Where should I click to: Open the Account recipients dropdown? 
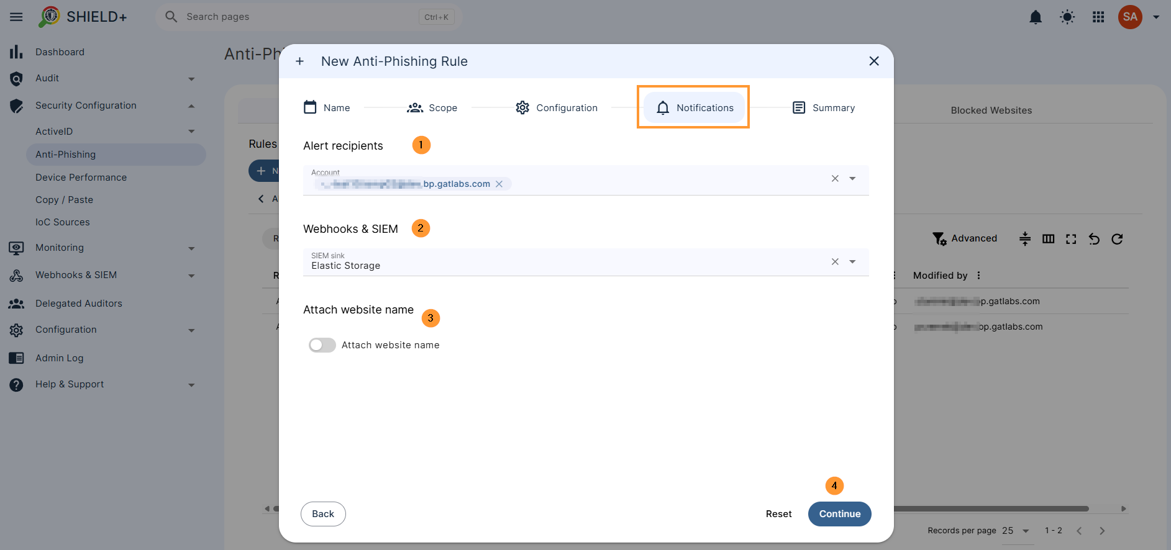(852, 179)
